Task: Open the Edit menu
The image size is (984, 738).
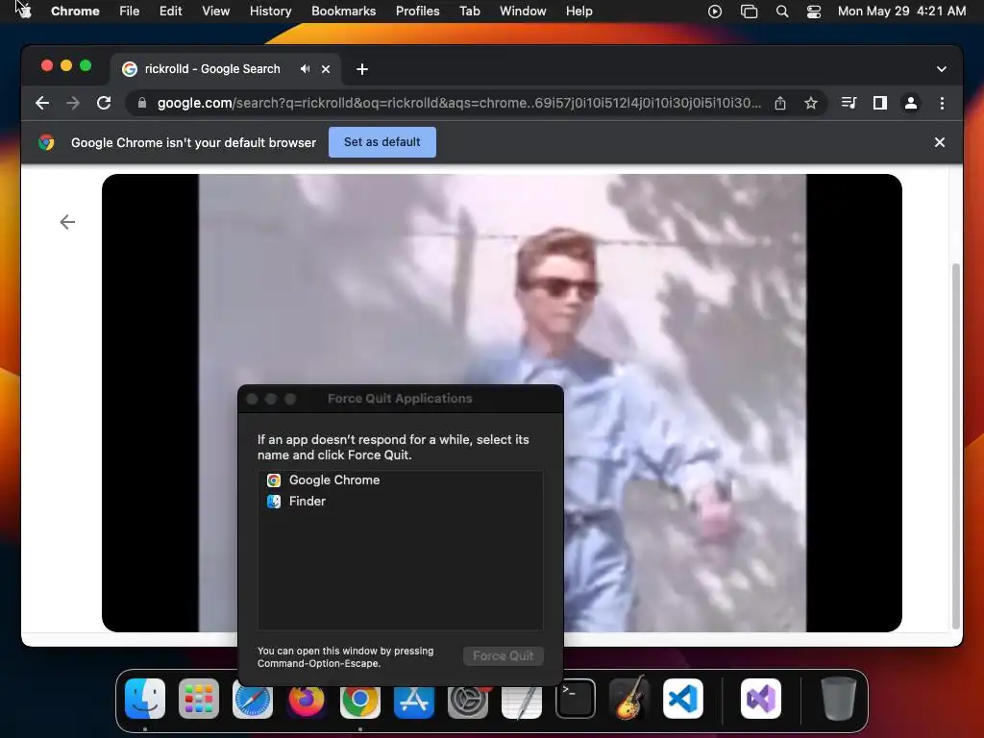Action: 170,11
